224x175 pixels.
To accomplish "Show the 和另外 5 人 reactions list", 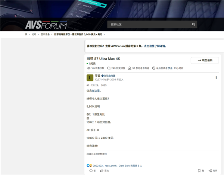I will pyautogui.click(x=136, y=166).
